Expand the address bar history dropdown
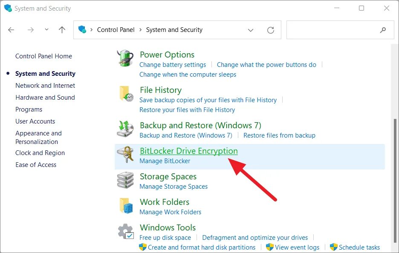Viewport: 399px width, 253px height. tap(251, 30)
